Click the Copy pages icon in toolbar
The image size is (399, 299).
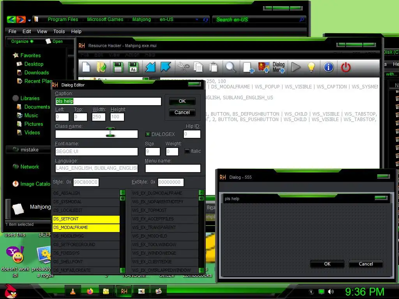click(x=198, y=67)
